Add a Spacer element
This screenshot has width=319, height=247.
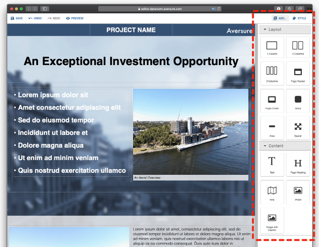(298, 128)
